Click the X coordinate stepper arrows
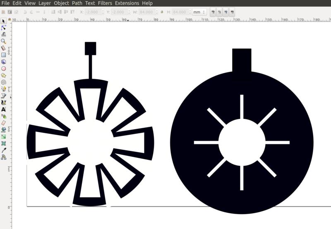This screenshot has width=331, height=229. [103, 12]
